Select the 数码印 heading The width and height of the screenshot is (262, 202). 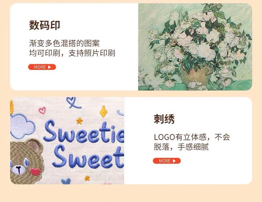coord(45,25)
